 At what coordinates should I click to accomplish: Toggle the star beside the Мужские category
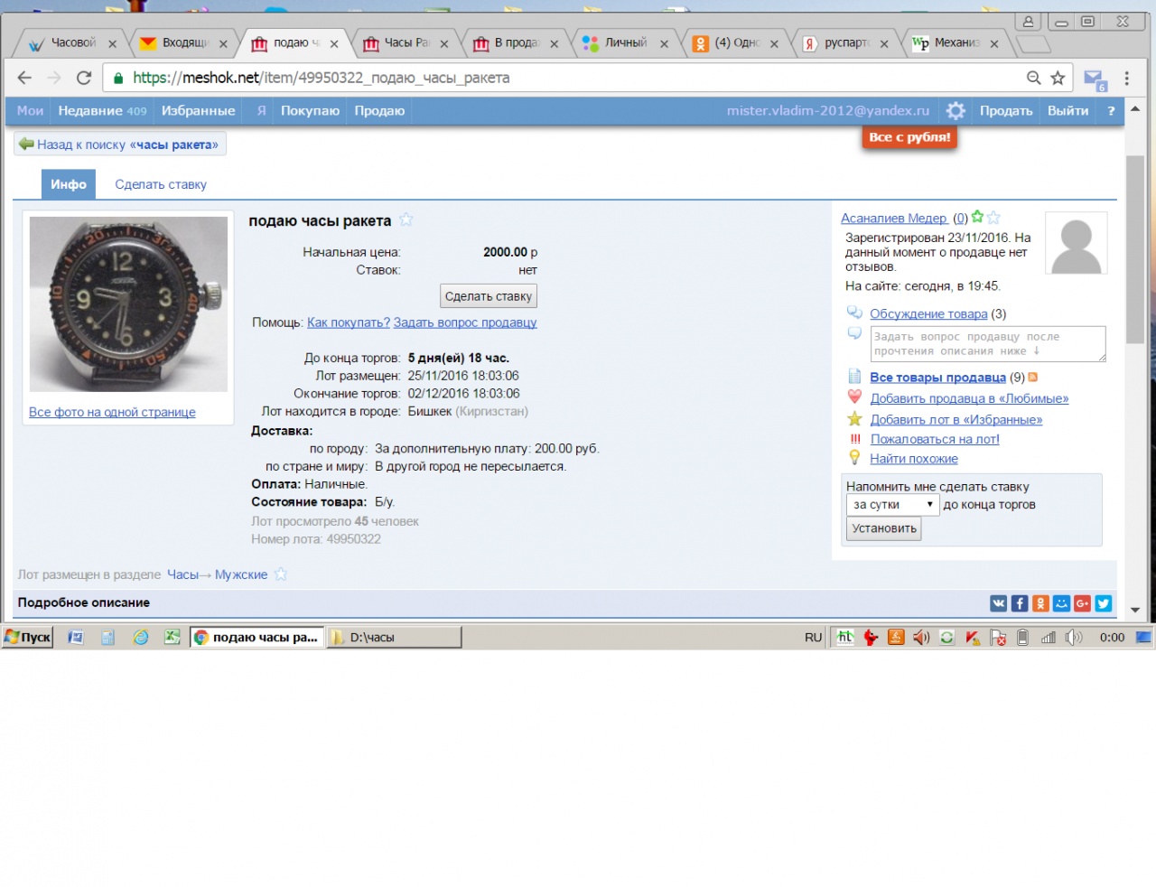click(281, 574)
